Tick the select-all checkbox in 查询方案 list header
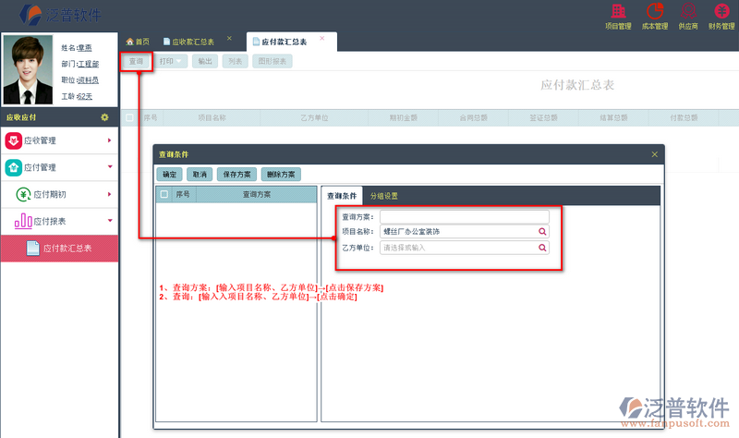Screen dimensions: 739x438 tap(164, 194)
